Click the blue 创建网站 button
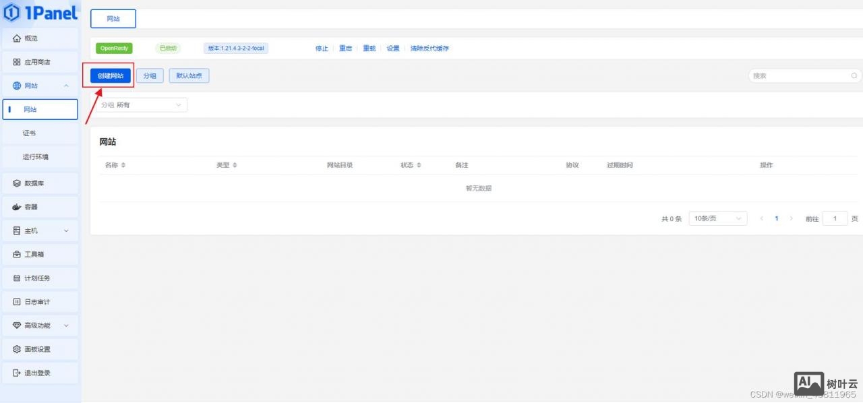This screenshot has height=403, width=863. 111,75
